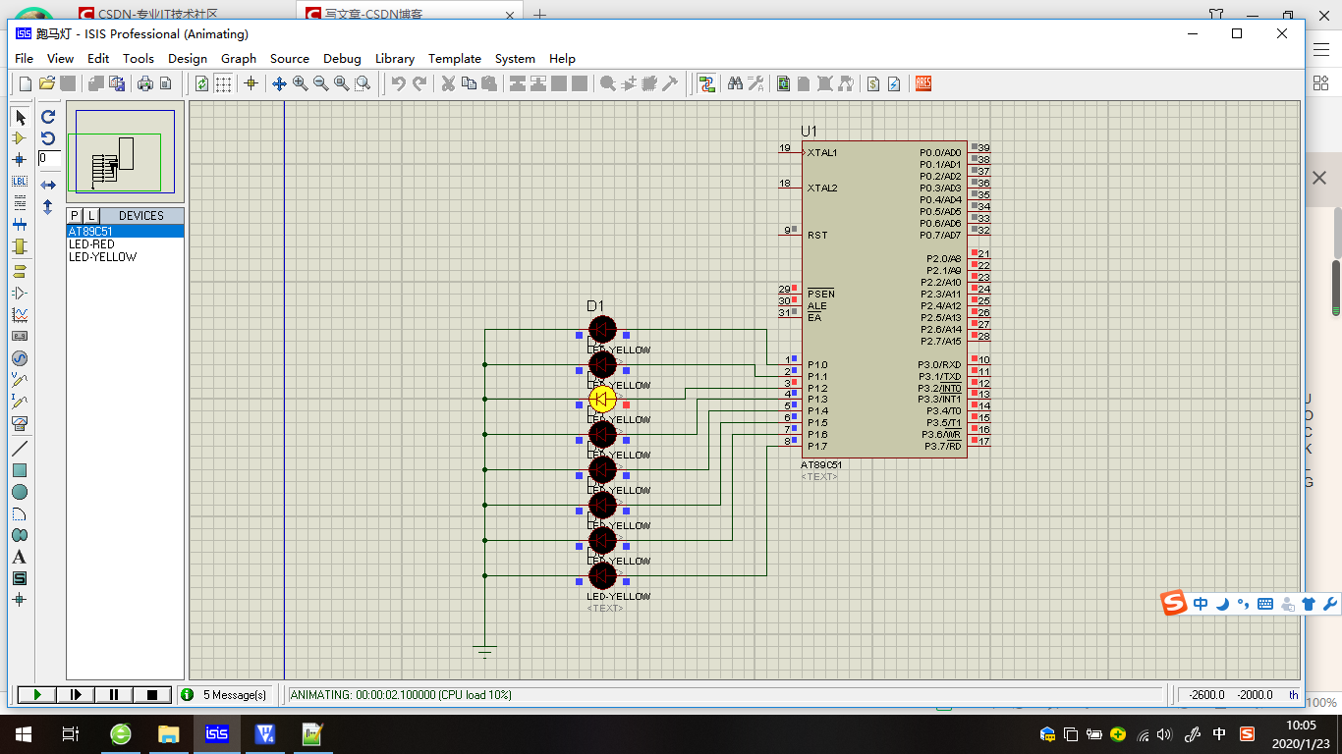Open the Debug menu
Image resolution: width=1342 pixels, height=754 pixels.
tap(342, 59)
